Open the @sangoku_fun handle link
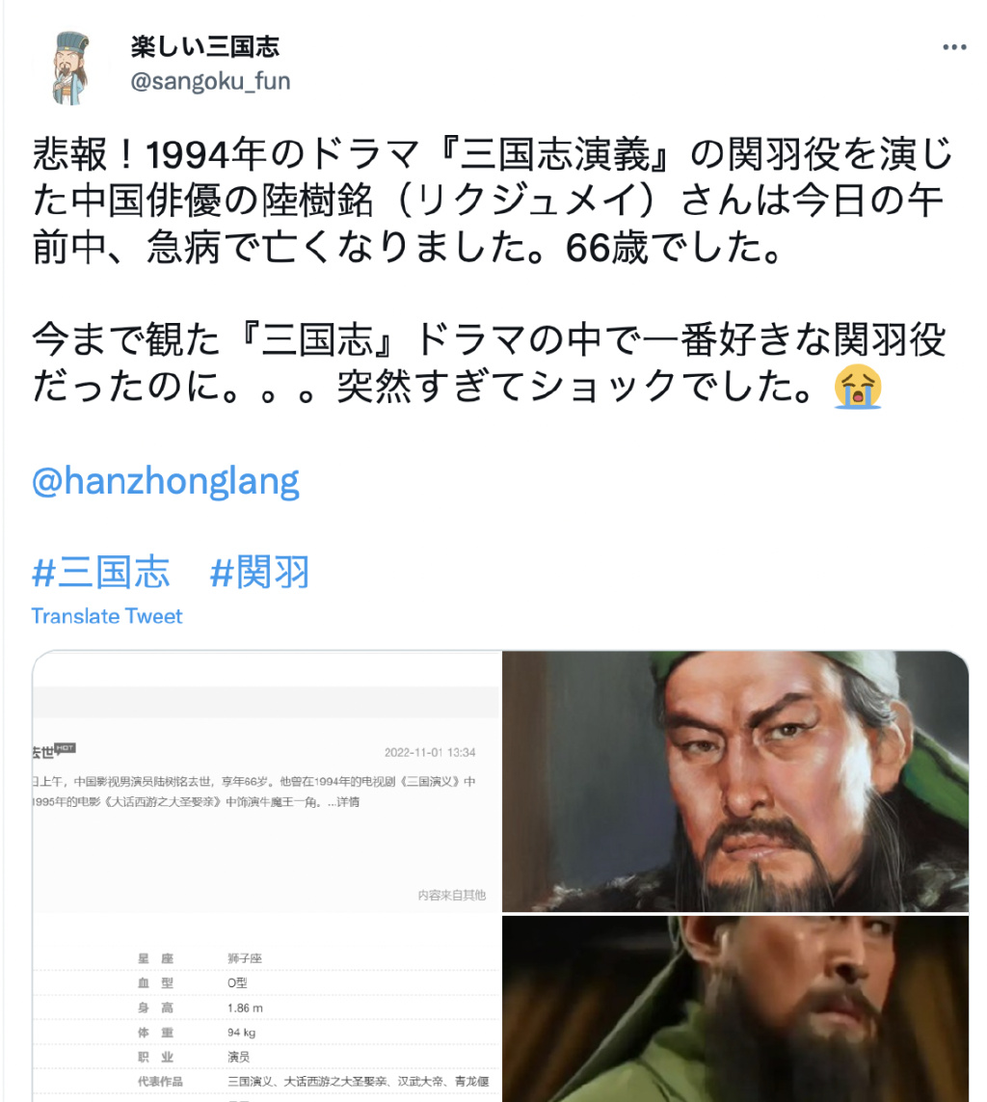Image resolution: width=987 pixels, height=1102 pixels. (x=210, y=82)
